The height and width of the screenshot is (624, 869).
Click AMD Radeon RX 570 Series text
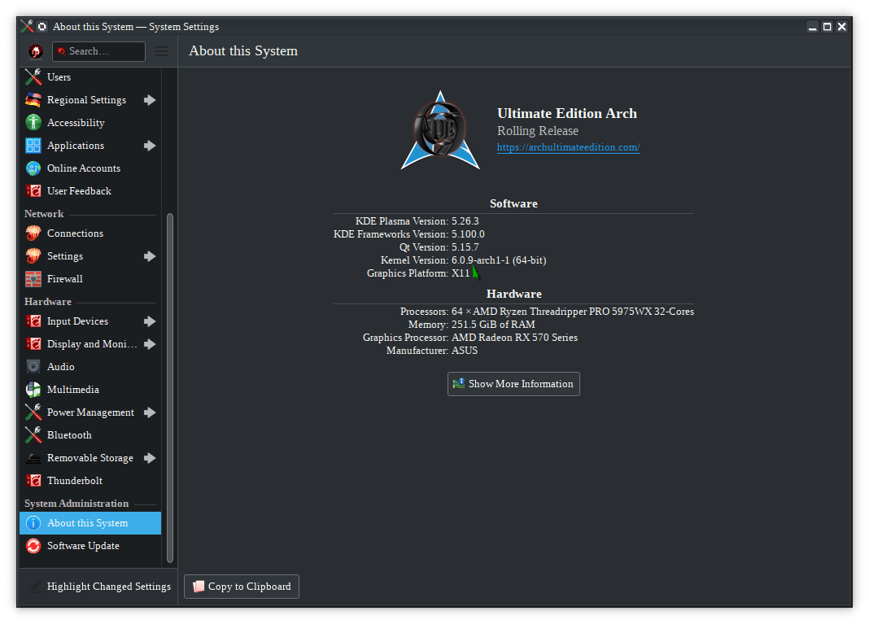point(514,338)
